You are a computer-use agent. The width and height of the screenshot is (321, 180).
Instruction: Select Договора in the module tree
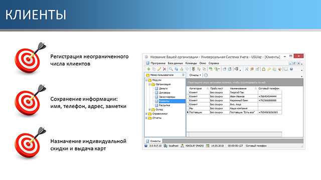(x=165, y=92)
